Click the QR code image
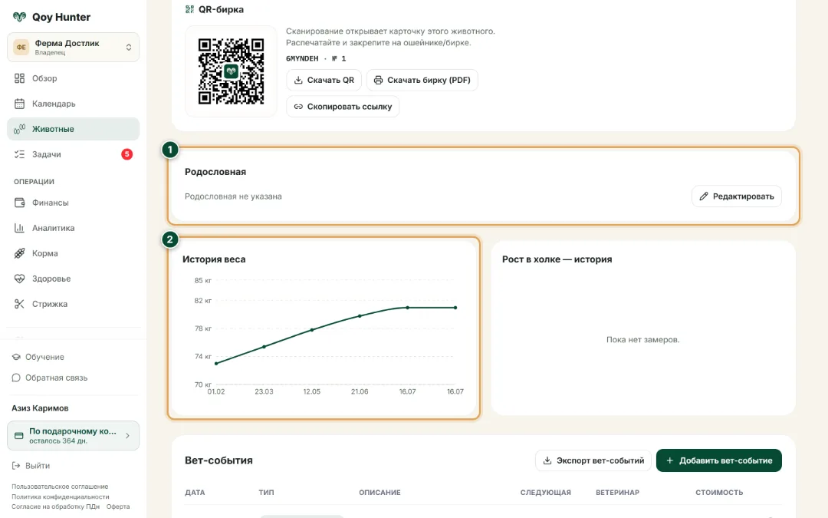The image size is (828, 518). pyautogui.click(x=231, y=71)
